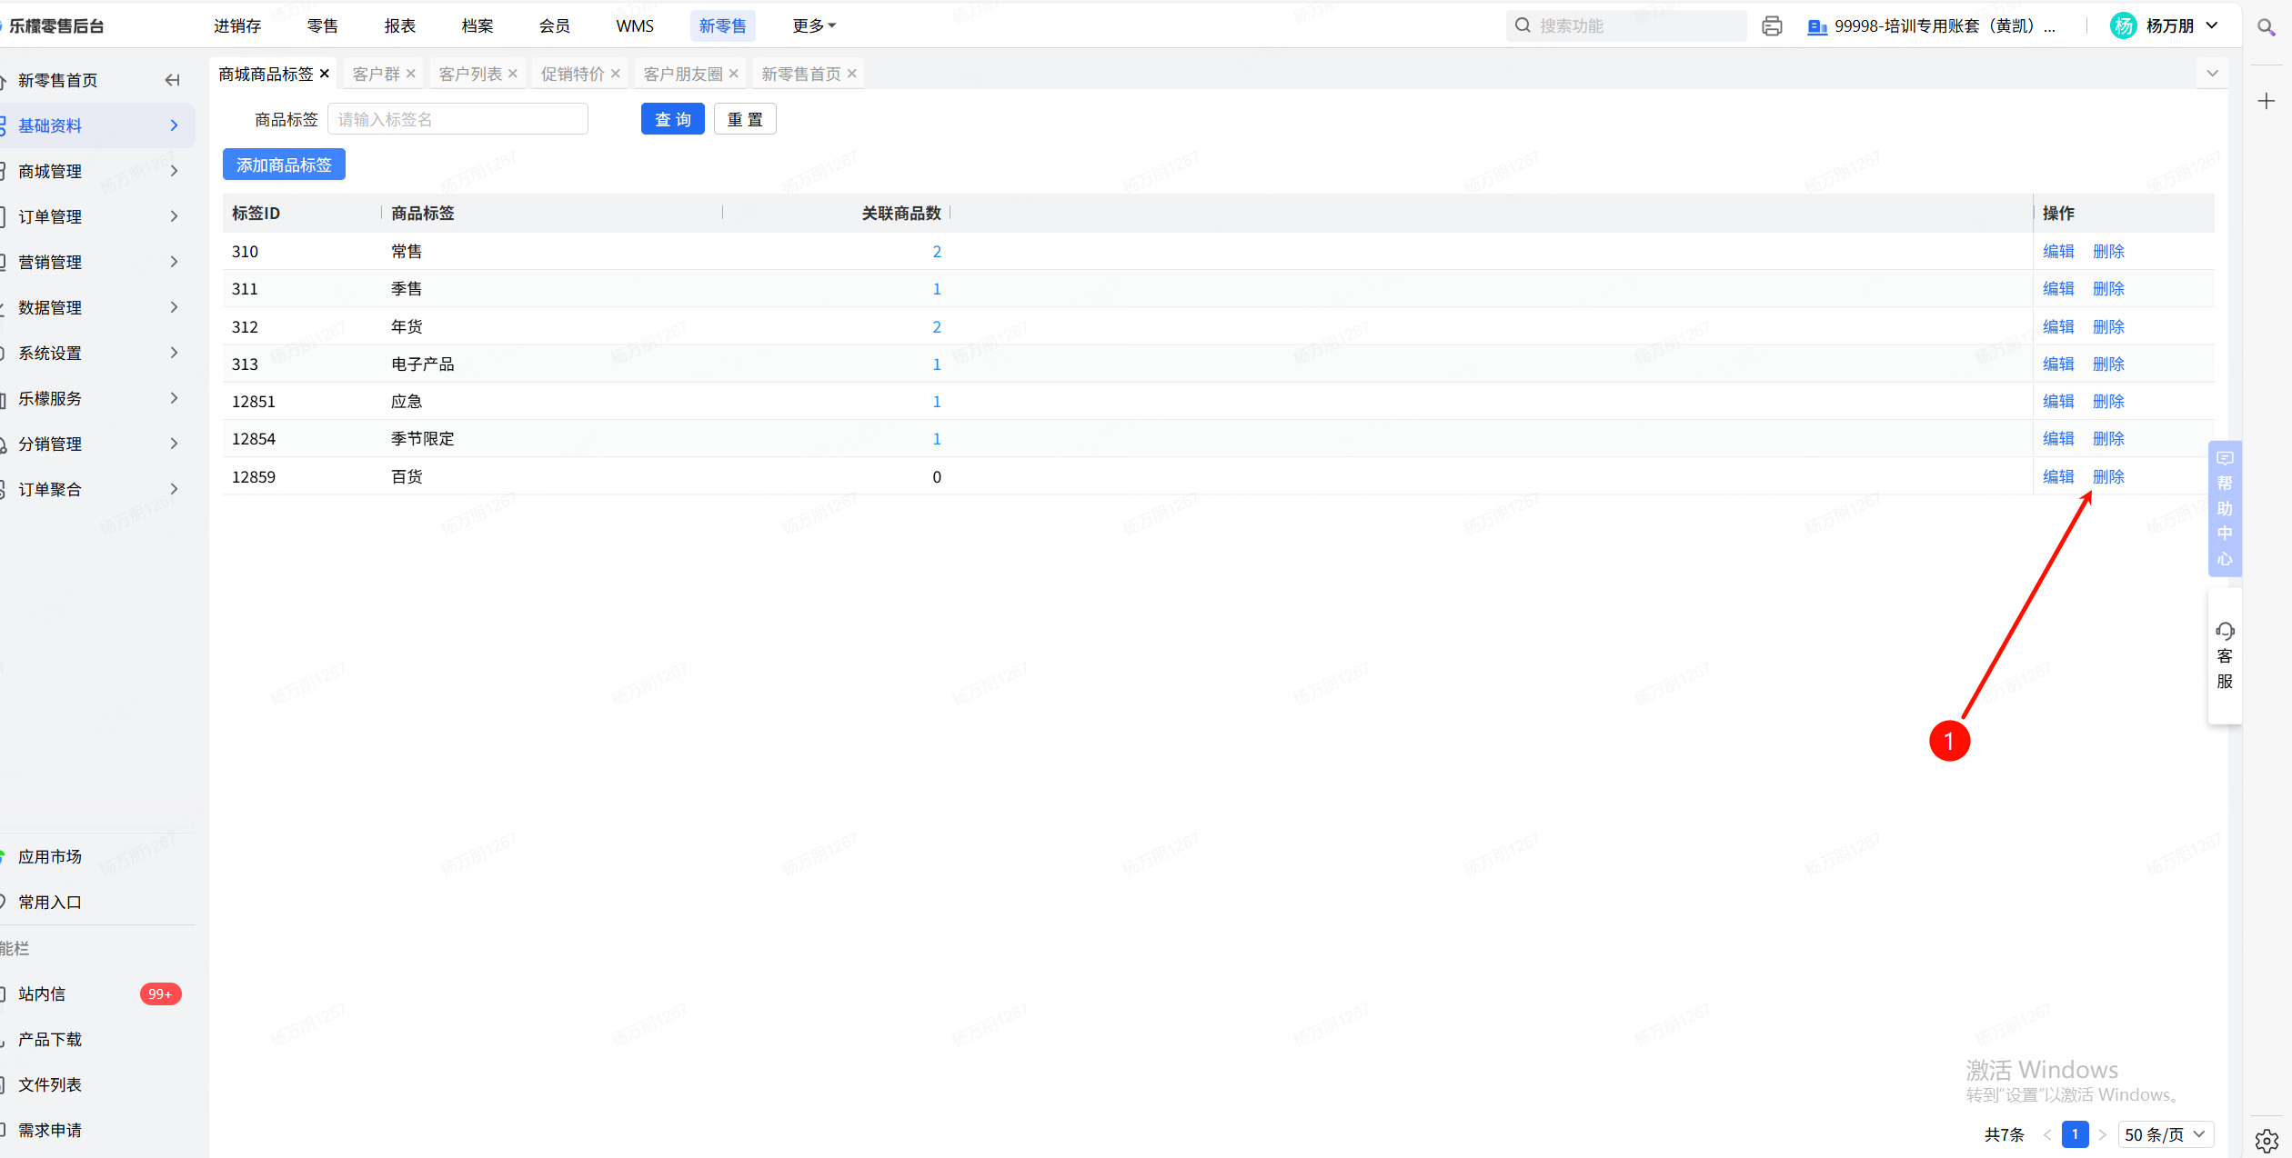
Task: Open the 更多 top menu dropdown
Action: click(x=813, y=26)
